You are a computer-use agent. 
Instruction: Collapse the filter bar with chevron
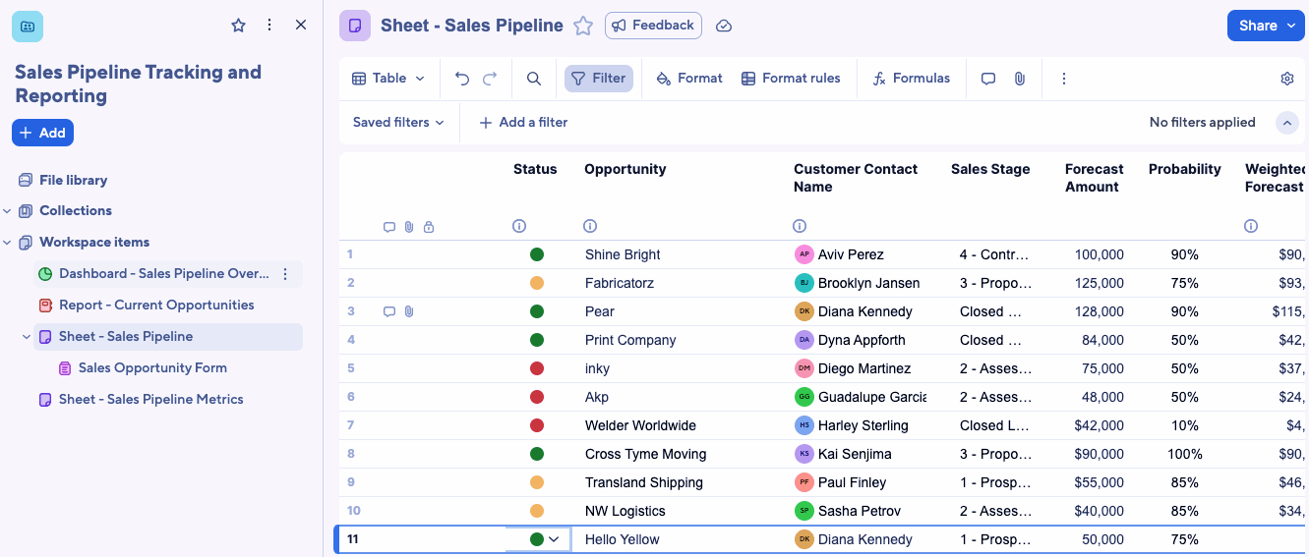[1286, 123]
